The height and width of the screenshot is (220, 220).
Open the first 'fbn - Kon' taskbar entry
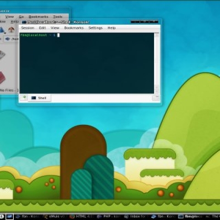[28, 217]
